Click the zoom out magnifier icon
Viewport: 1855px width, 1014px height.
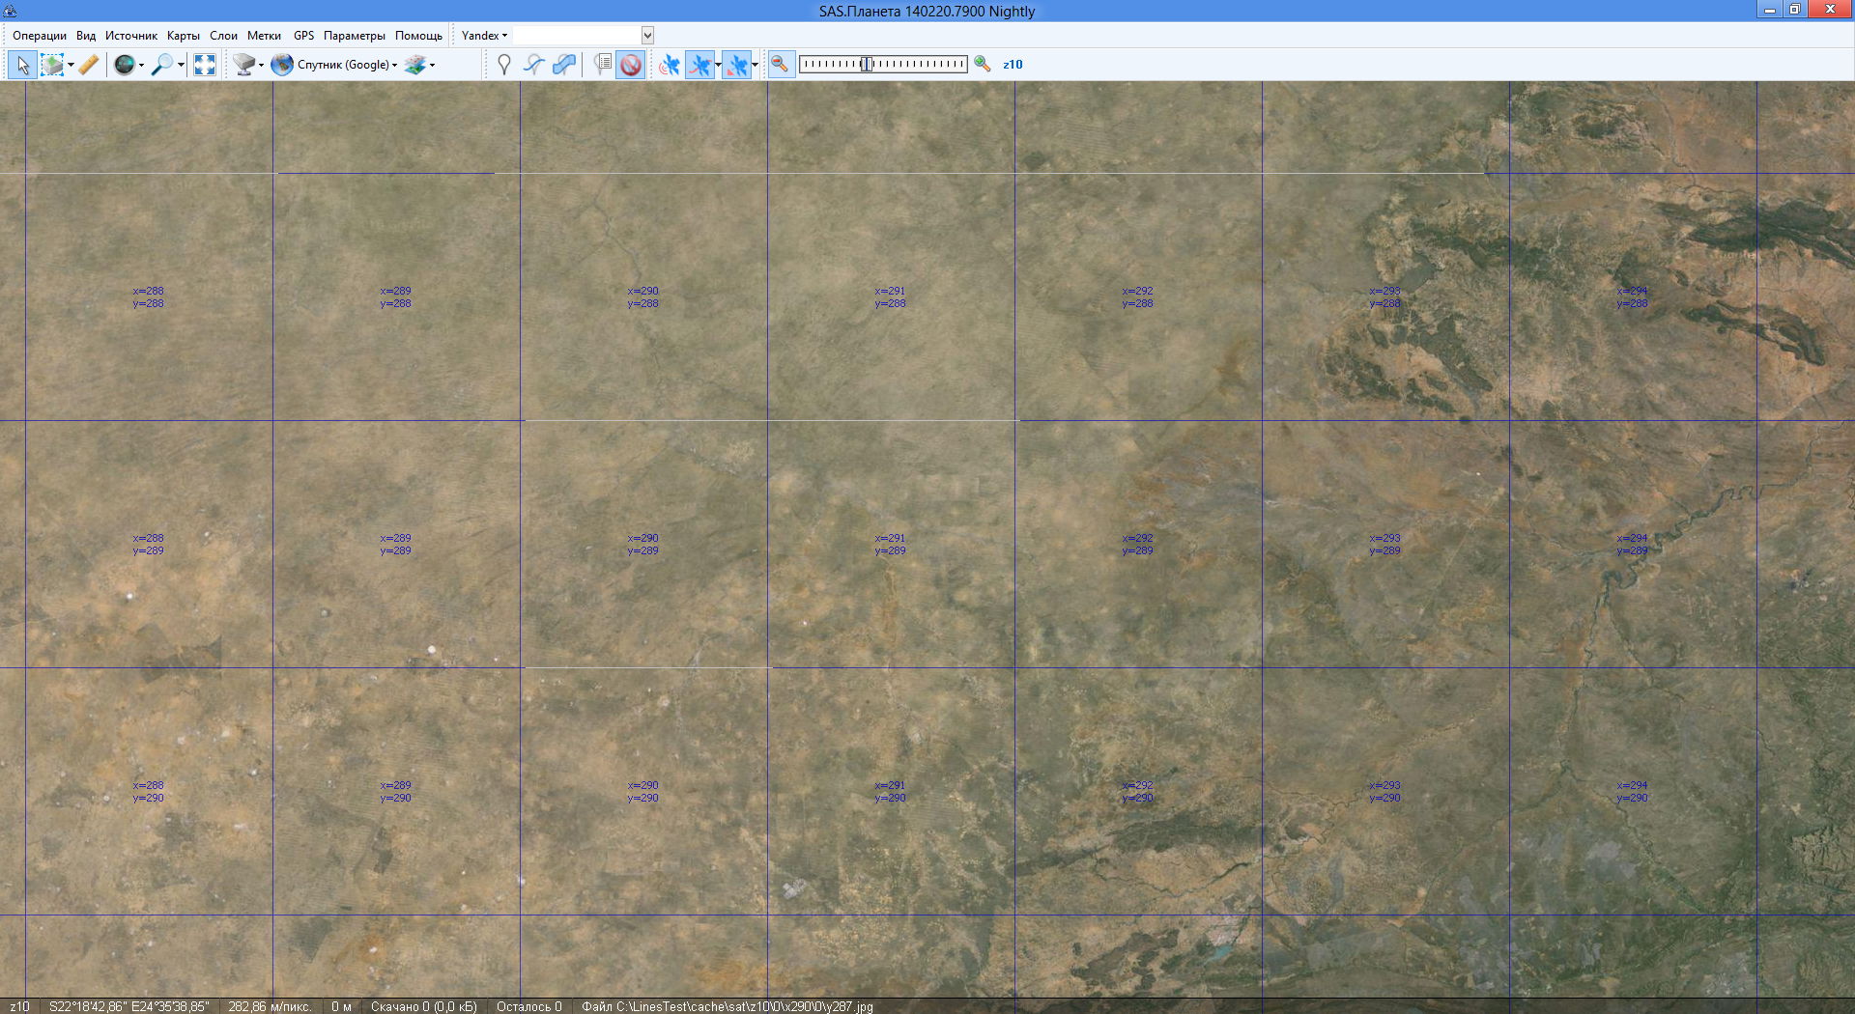click(780, 65)
